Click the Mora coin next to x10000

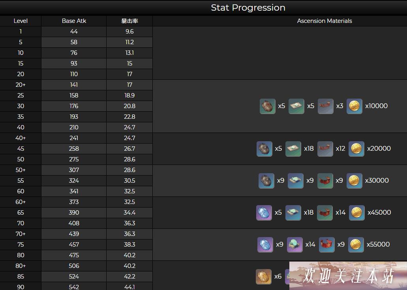(x=354, y=106)
